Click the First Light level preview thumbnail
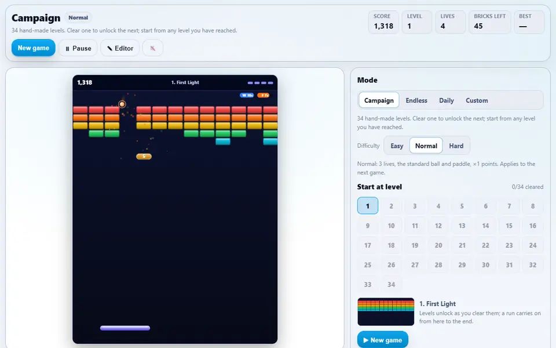This screenshot has width=556, height=348. [386, 311]
